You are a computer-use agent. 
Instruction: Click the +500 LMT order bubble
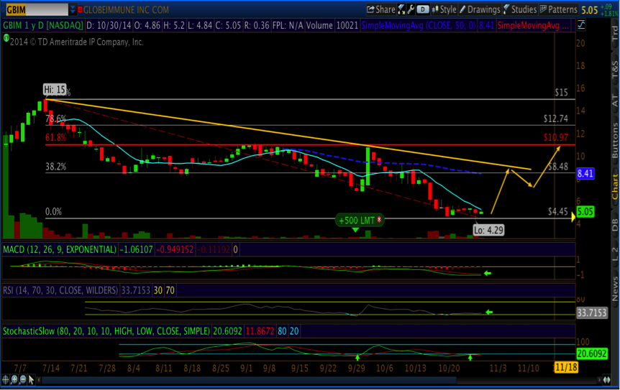[x=359, y=220]
